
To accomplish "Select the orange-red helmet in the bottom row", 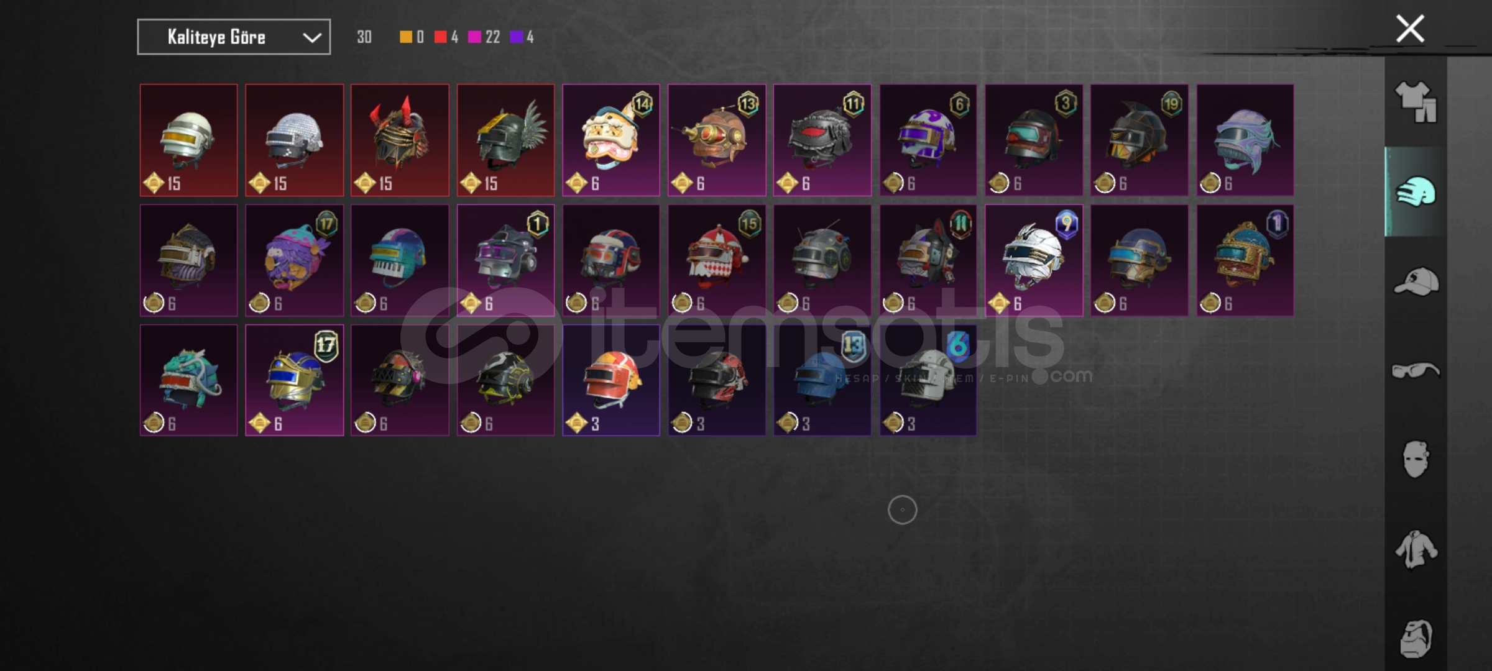I will 611,380.
